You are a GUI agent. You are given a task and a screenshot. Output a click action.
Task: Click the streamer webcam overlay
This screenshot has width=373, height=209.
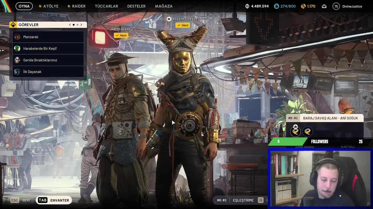pyautogui.click(x=320, y=178)
